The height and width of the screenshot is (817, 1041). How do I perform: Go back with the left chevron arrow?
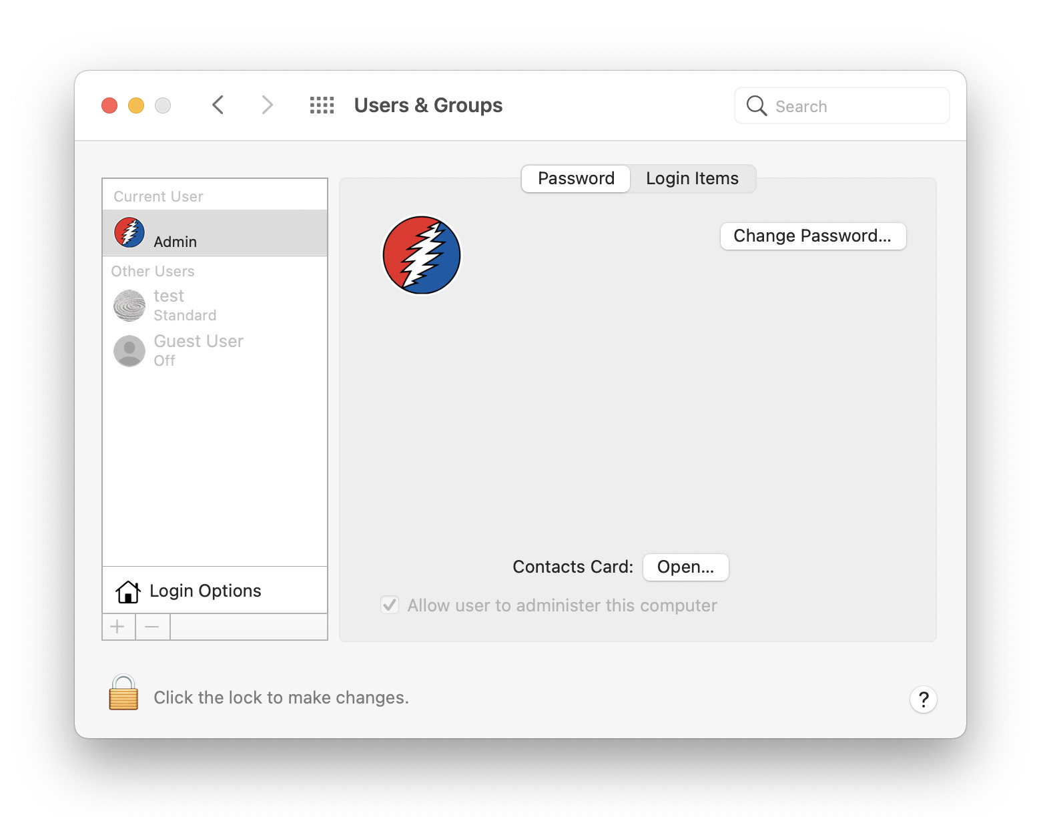click(218, 105)
